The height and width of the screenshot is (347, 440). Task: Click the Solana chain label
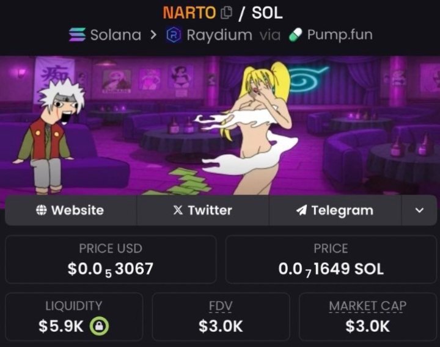click(116, 35)
